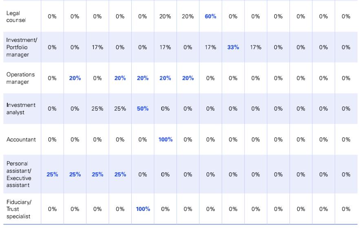Image resolution: width=360 pixels, height=228 pixels.
Task: Click the last 0% cell in Accountant row
Action: (346, 139)
